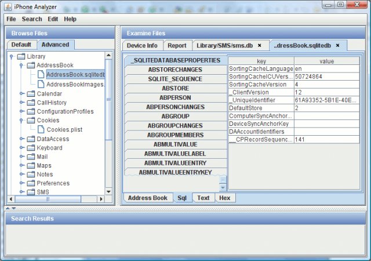Select the ABSTORECHANGES table
The image size is (371, 261).
pyautogui.click(x=175, y=70)
